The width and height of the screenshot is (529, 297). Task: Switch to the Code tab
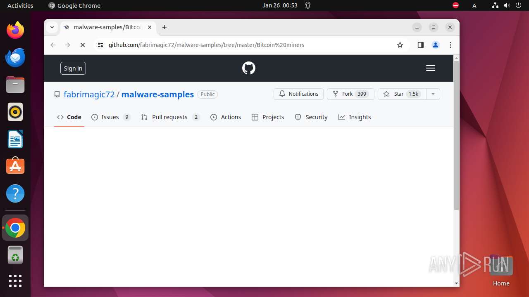69,117
